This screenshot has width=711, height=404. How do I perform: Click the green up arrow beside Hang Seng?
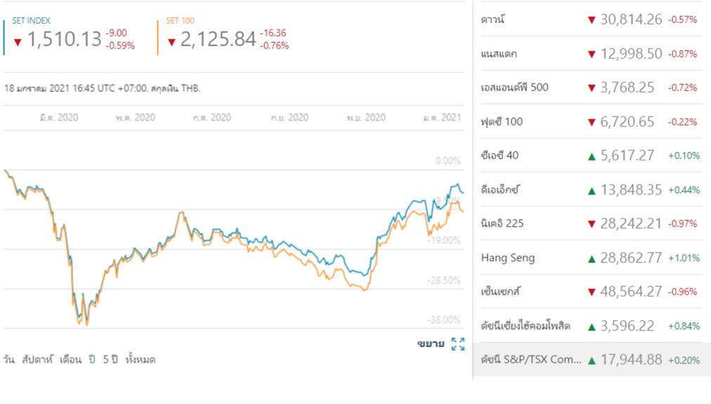[591, 258]
